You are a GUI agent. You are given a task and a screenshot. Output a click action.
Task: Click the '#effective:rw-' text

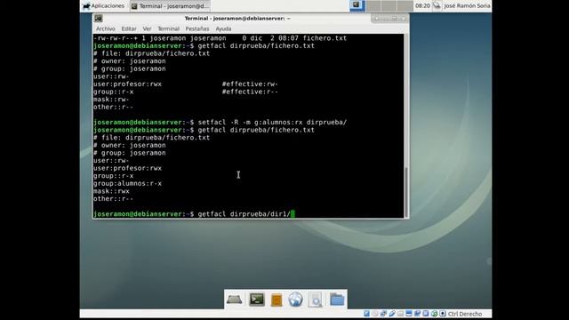point(250,84)
